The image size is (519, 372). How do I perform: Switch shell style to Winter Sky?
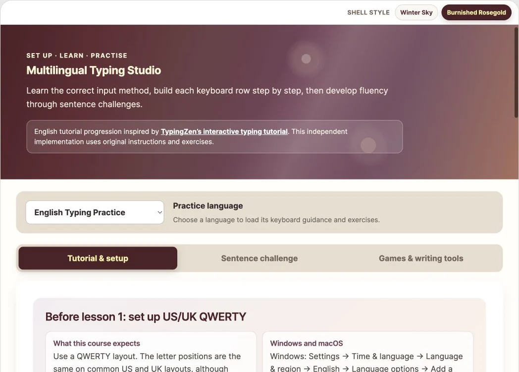click(416, 12)
